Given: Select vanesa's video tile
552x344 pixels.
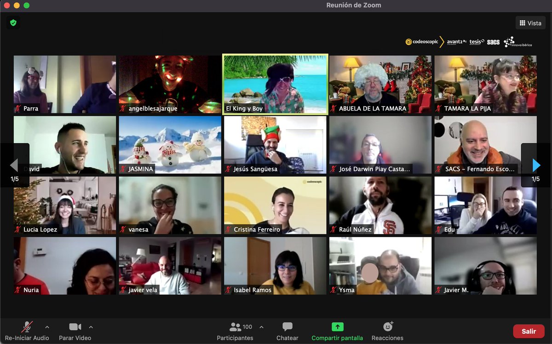Looking at the screenshot, I should [x=170, y=205].
